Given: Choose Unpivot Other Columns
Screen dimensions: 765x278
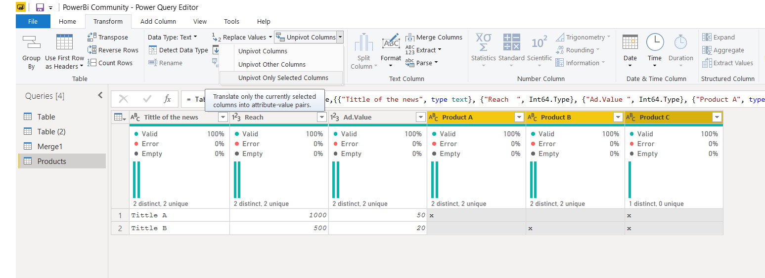Looking at the screenshot, I should click(272, 64).
